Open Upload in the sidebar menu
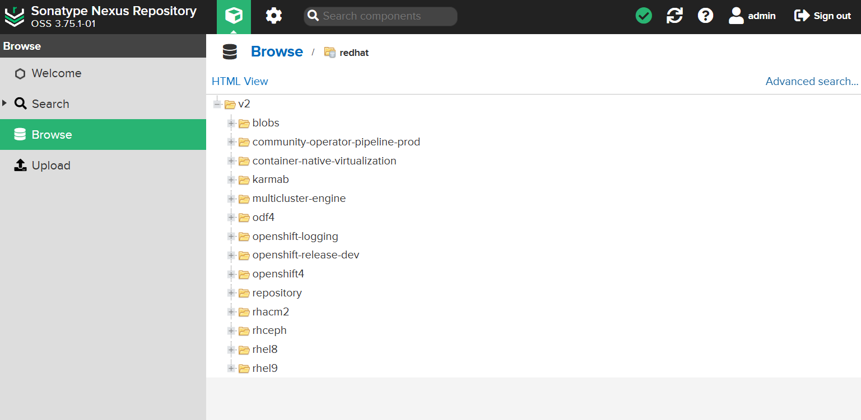This screenshot has width=861, height=420. pyautogui.click(x=50, y=166)
